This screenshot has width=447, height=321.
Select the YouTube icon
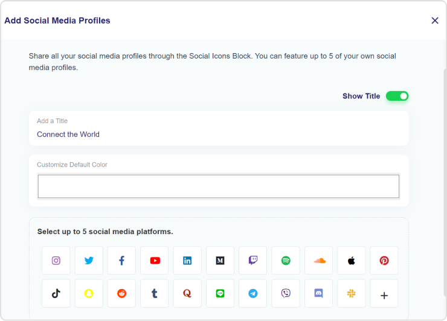[155, 260]
